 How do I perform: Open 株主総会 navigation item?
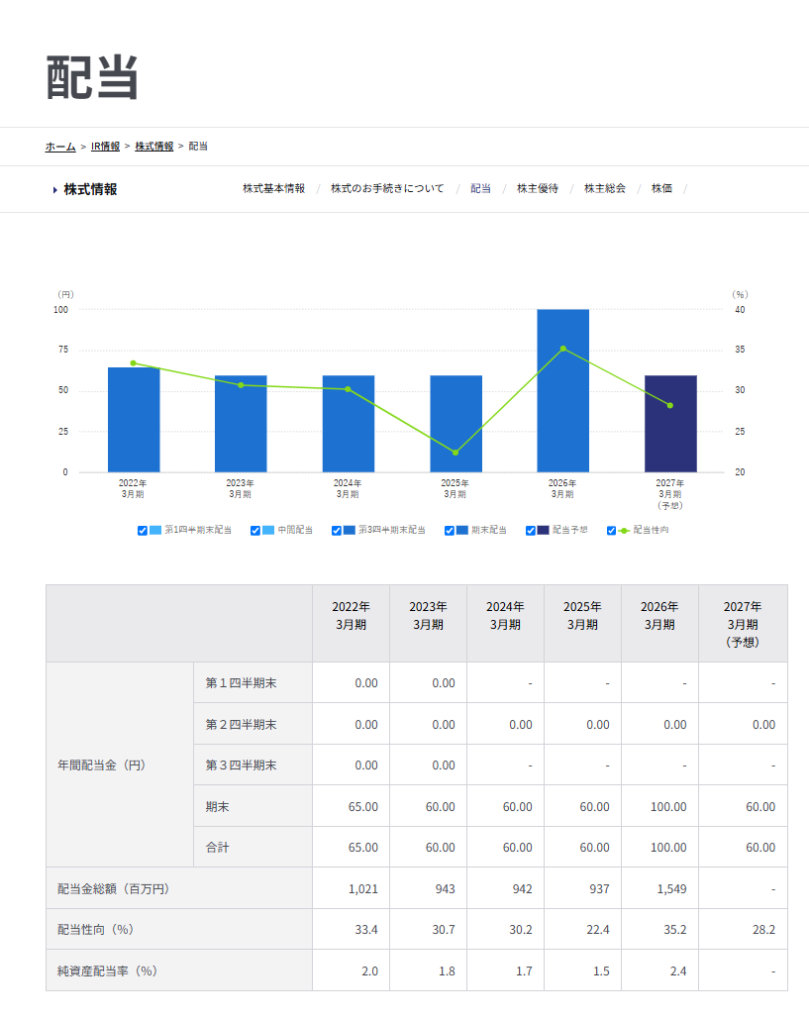[605, 188]
